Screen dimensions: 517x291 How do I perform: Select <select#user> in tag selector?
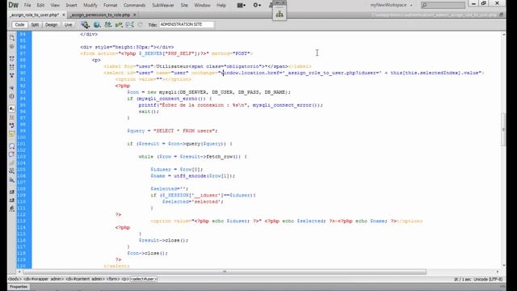click(144, 279)
